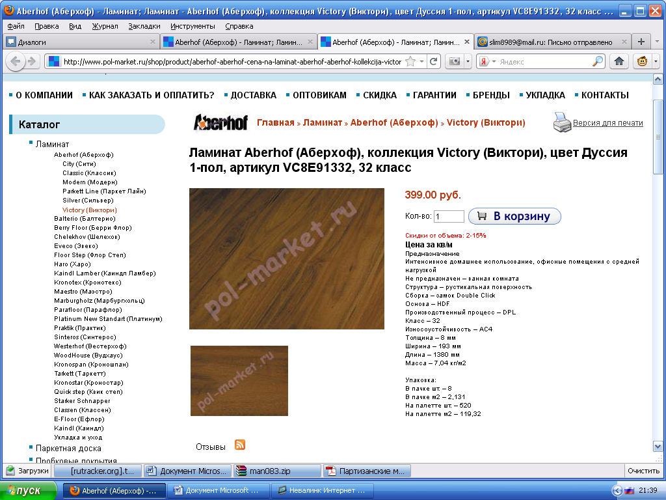Screen dimensions: 666x500
Task: Add item with В корзину button
Action: (515, 216)
